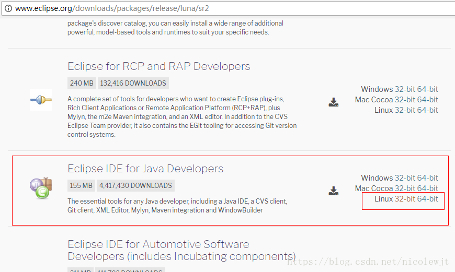Click the 'Linux' label in Java Developers row
The height and width of the screenshot is (272, 455).
(383, 199)
